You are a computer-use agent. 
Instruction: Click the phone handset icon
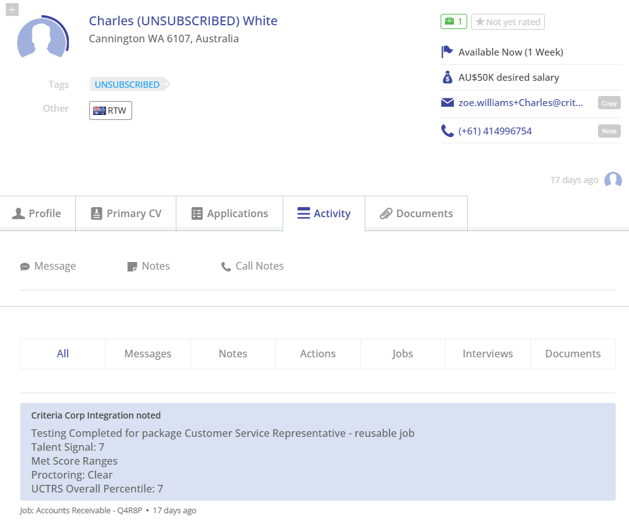(448, 131)
